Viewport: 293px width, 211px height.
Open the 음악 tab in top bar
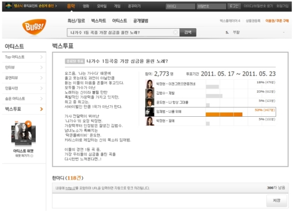pos(71,6)
